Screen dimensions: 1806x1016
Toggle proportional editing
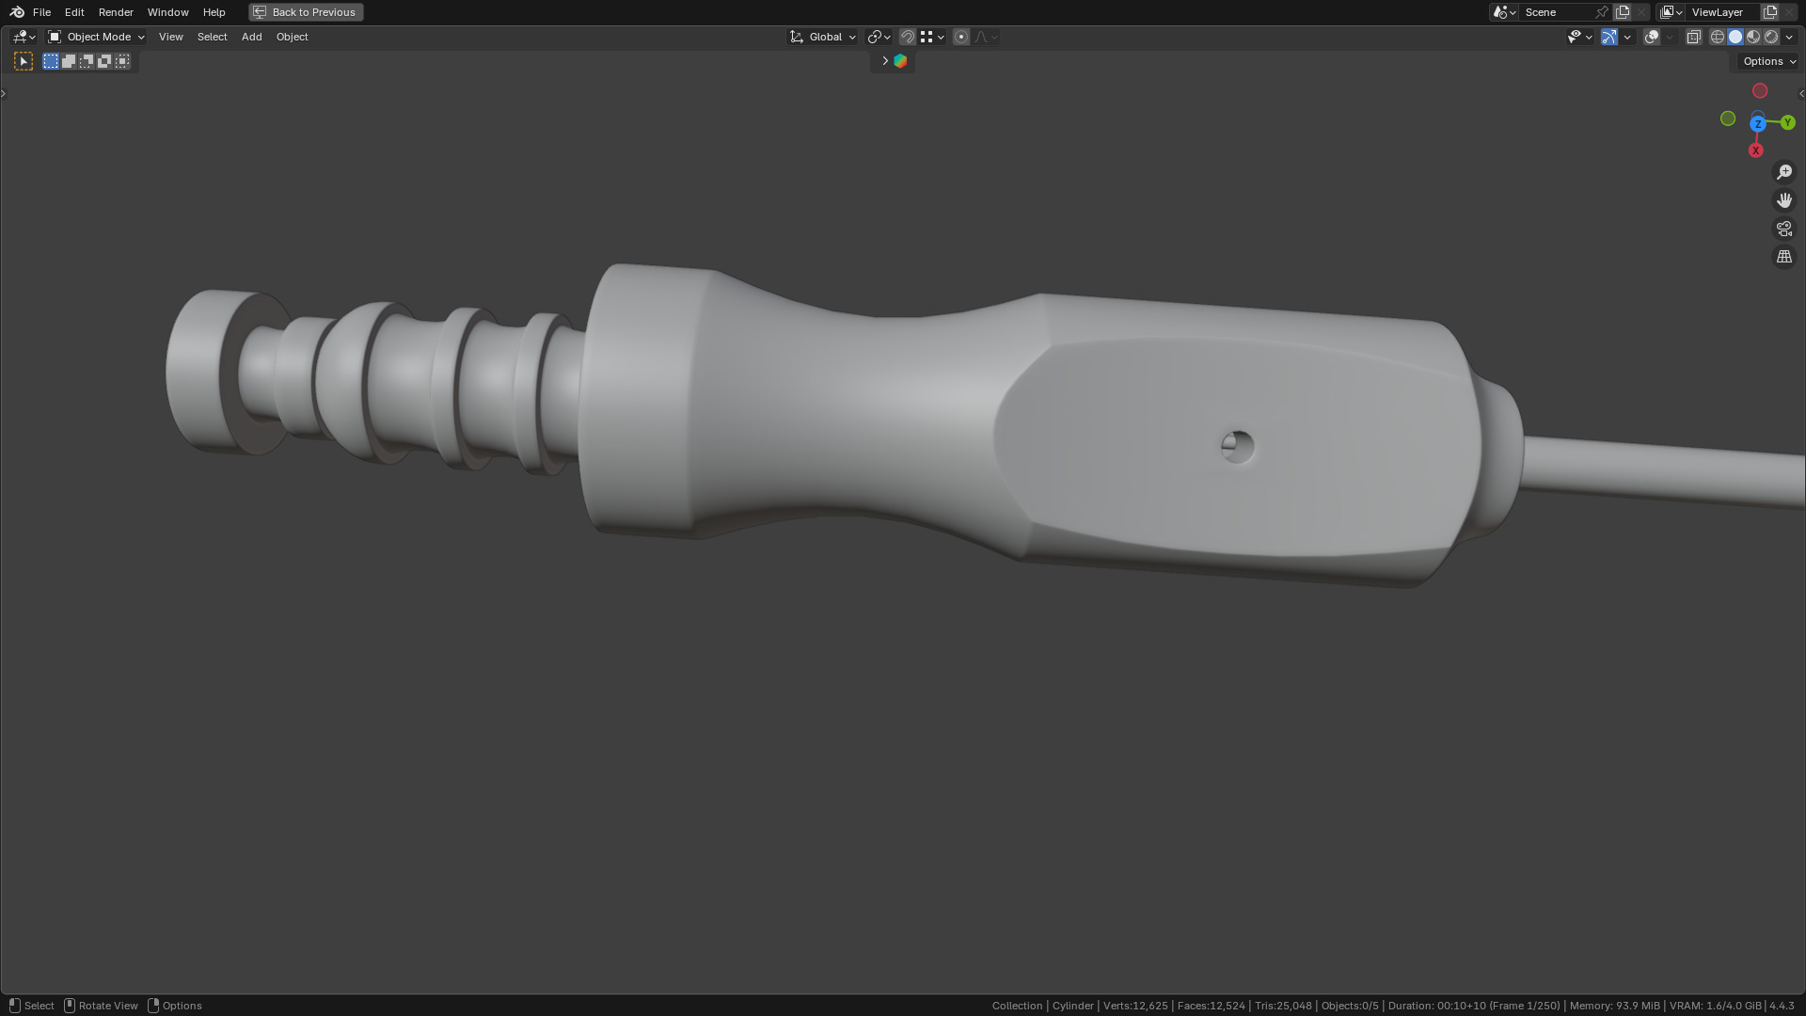pos(960,37)
